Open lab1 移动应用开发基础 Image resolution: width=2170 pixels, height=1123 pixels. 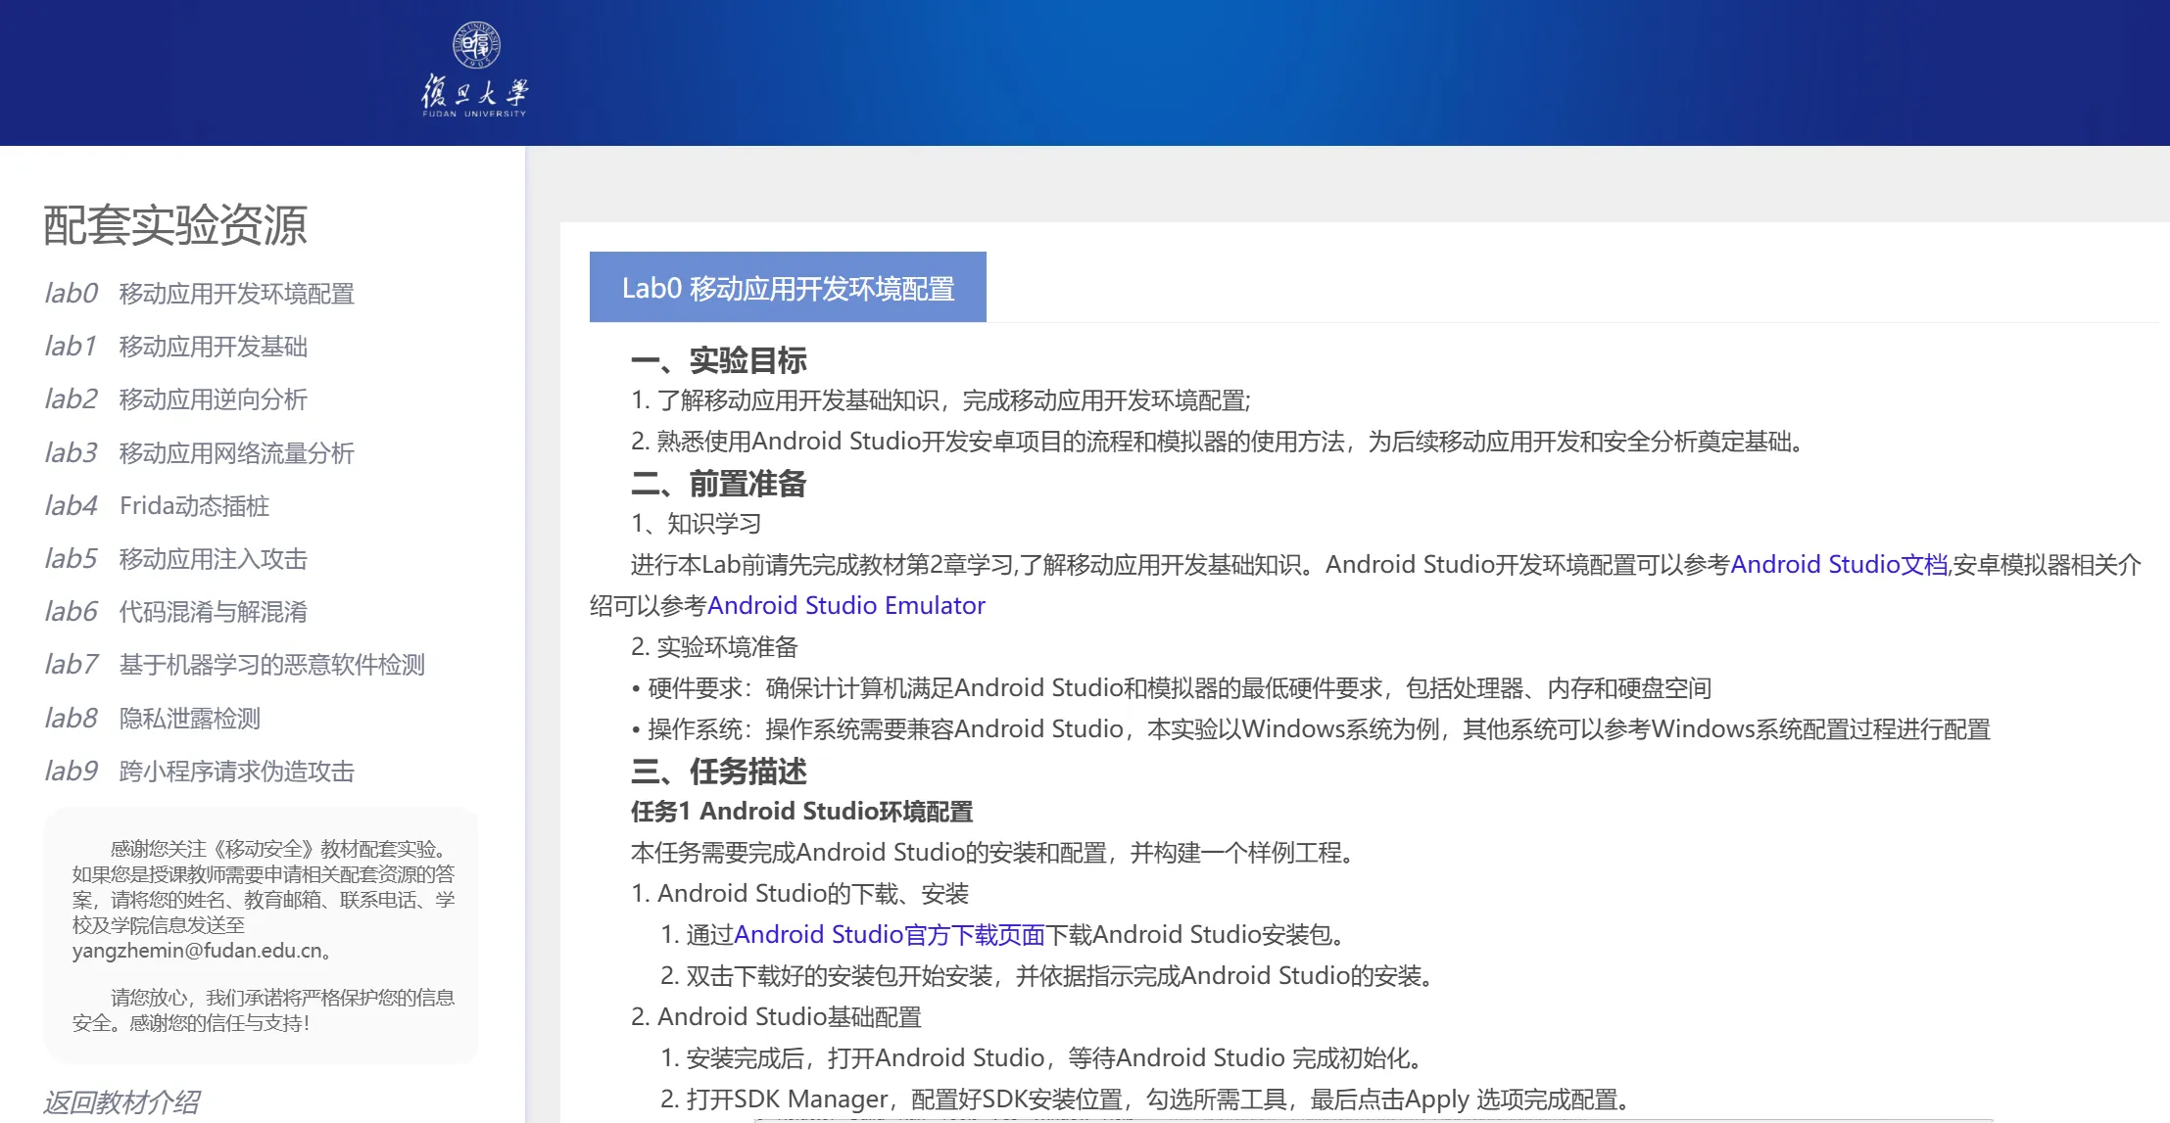tap(175, 346)
